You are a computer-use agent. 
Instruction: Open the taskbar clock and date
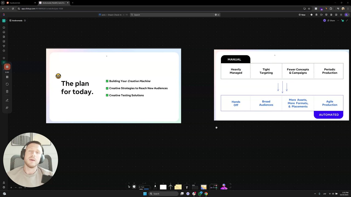coord(344,194)
